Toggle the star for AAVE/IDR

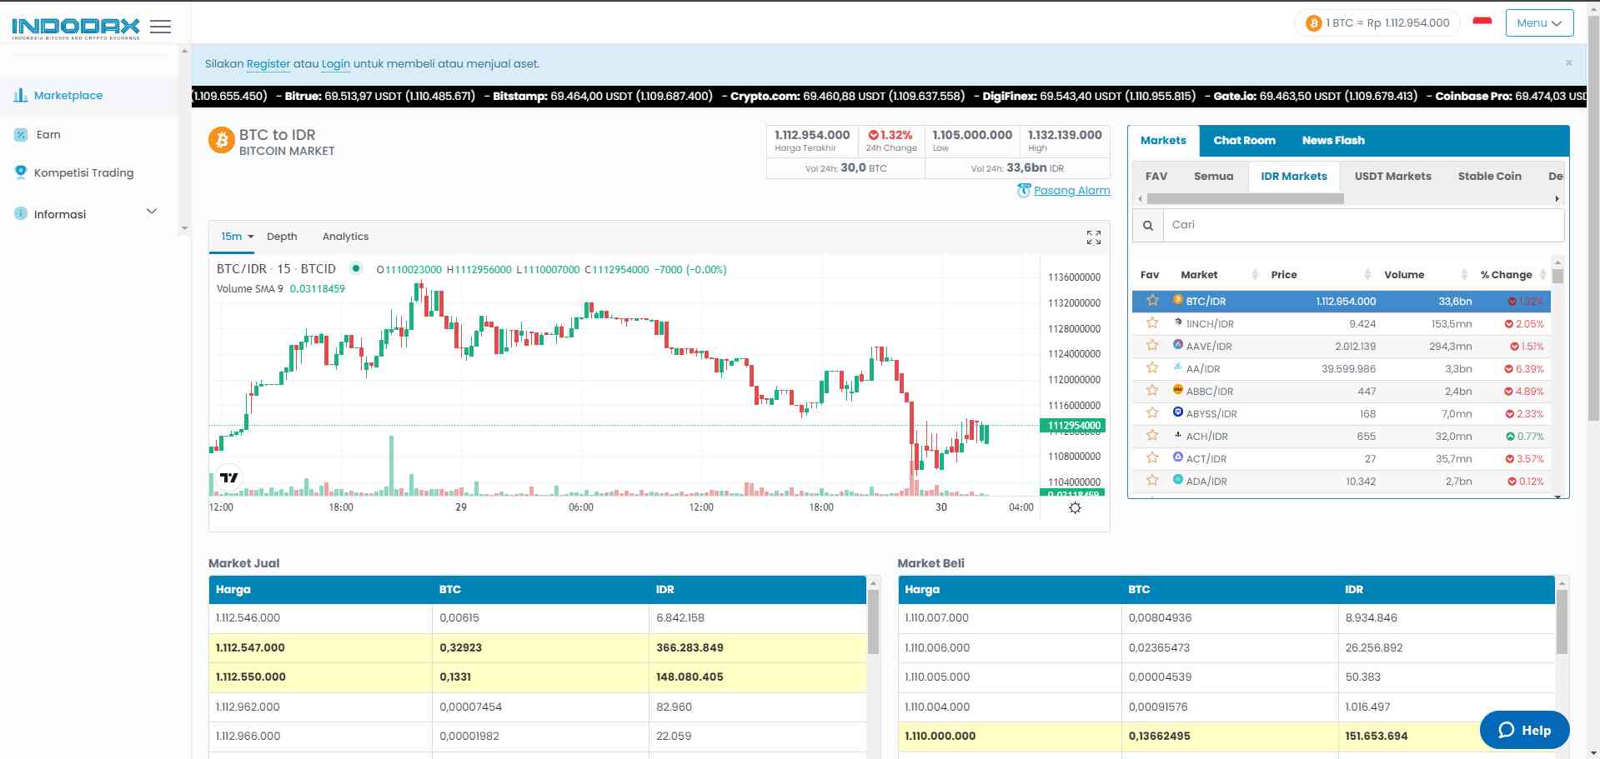pyautogui.click(x=1152, y=345)
